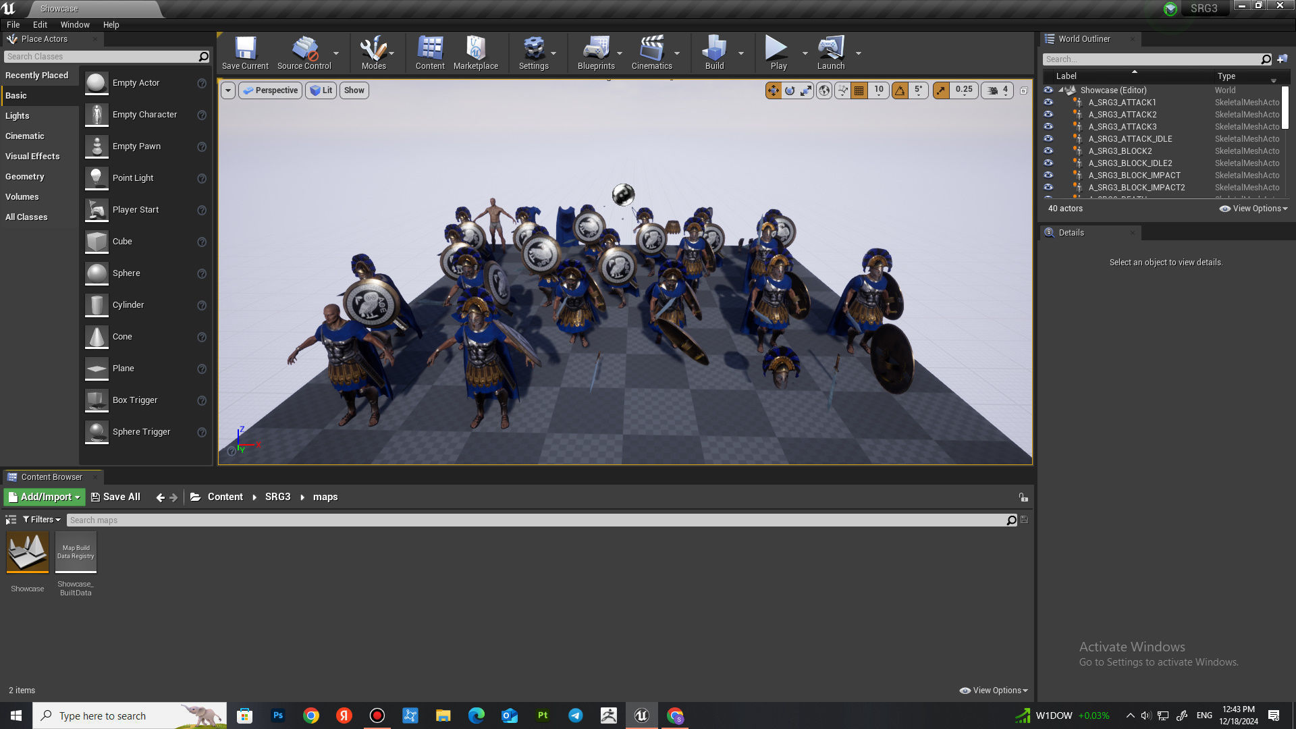The height and width of the screenshot is (729, 1296).
Task: Click Save All in Content Browser
Action: 115,497
